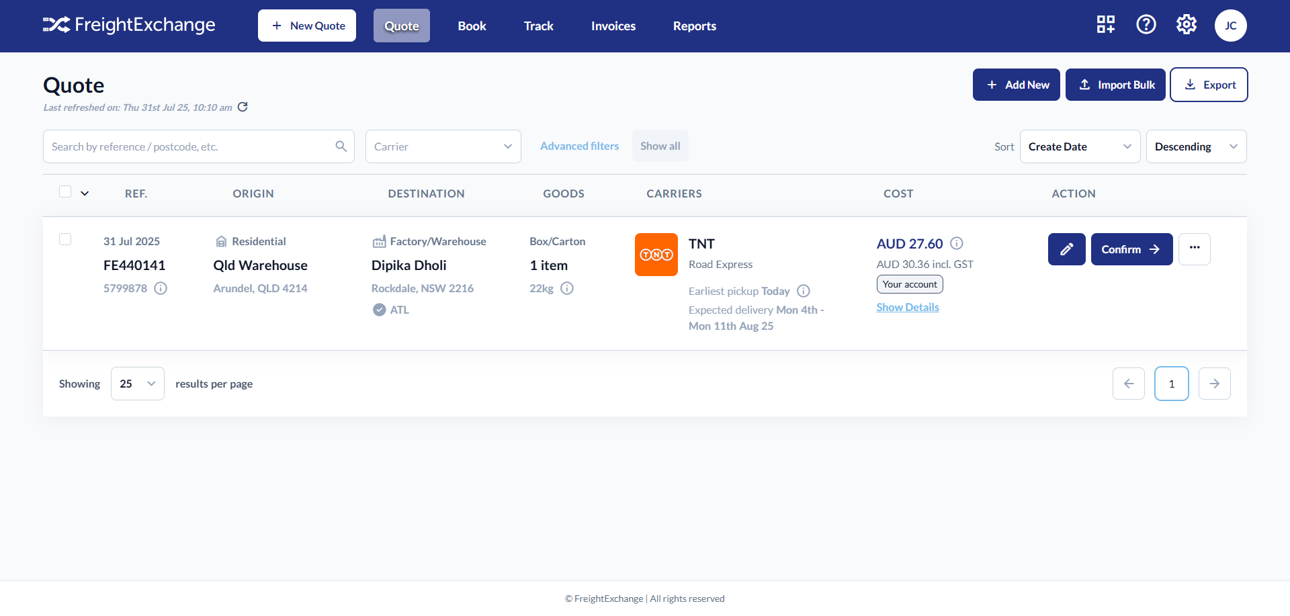Image resolution: width=1290 pixels, height=616 pixels.
Task: Click the reference number FE440141
Action: click(134, 265)
